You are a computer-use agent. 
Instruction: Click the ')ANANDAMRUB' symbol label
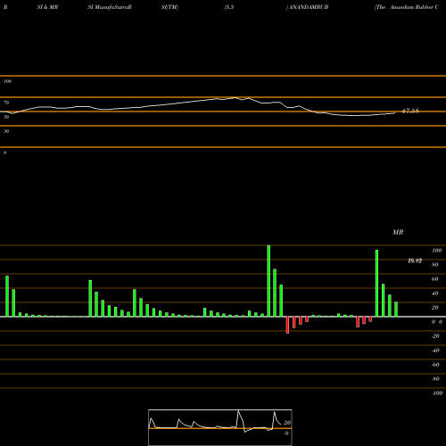[307, 7]
